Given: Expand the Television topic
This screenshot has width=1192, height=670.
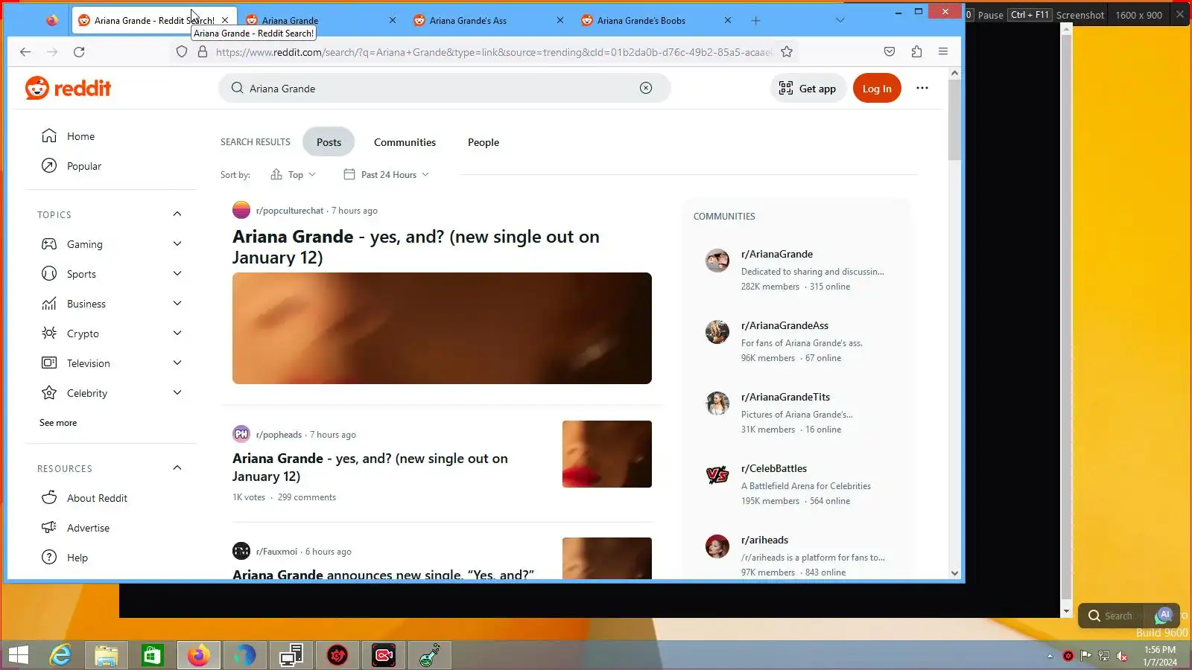Looking at the screenshot, I should point(177,363).
